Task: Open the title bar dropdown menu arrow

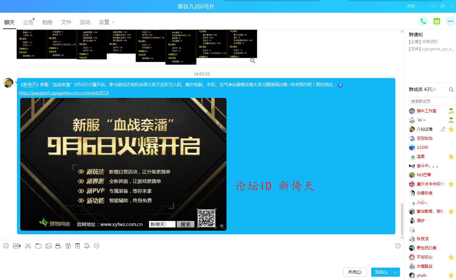Action: tap(422, 6)
